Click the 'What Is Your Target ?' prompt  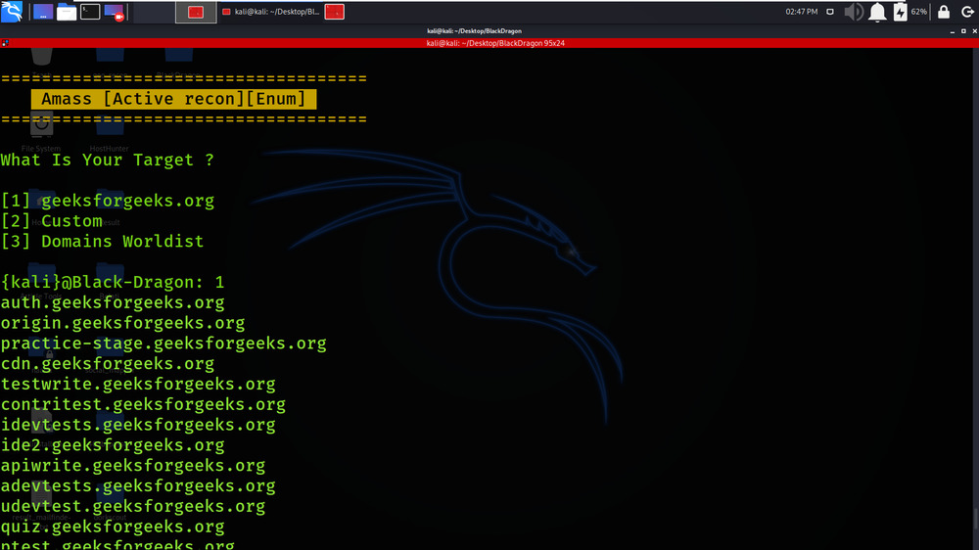[x=108, y=160]
